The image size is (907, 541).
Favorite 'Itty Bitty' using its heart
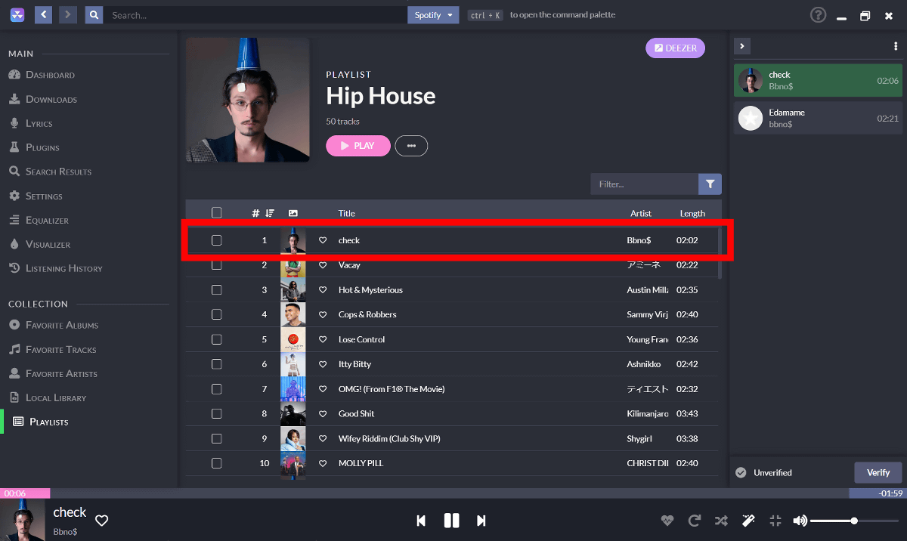323,364
